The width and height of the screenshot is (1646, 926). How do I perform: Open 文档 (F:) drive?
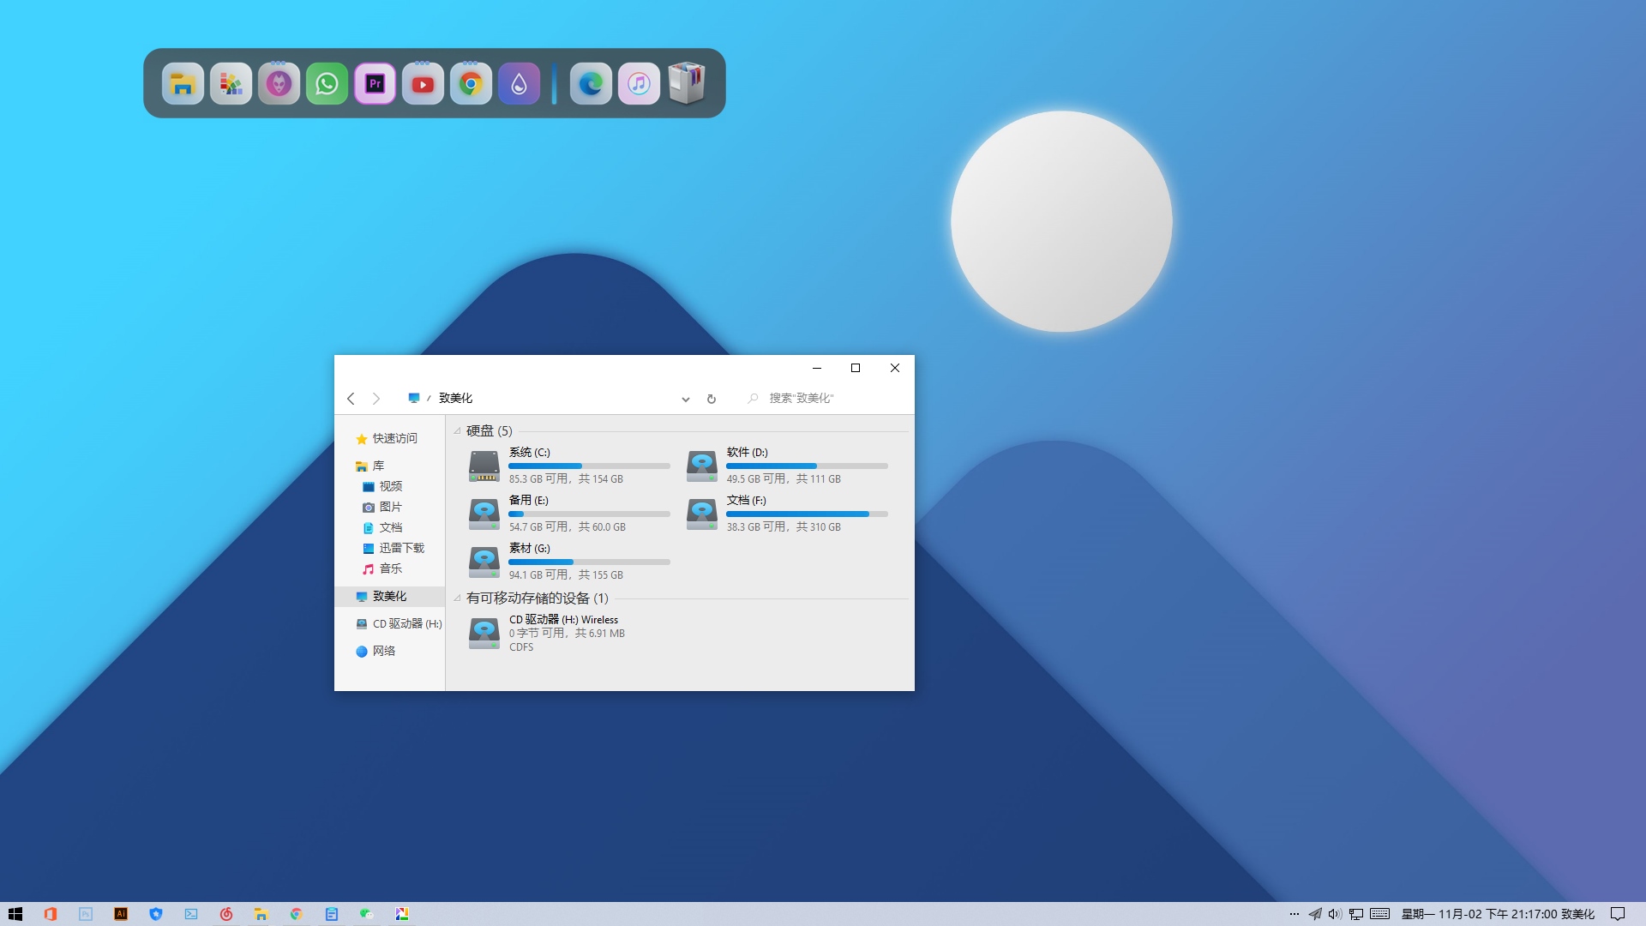click(787, 514)
